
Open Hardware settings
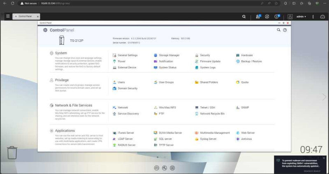click(x=244, y=55)
